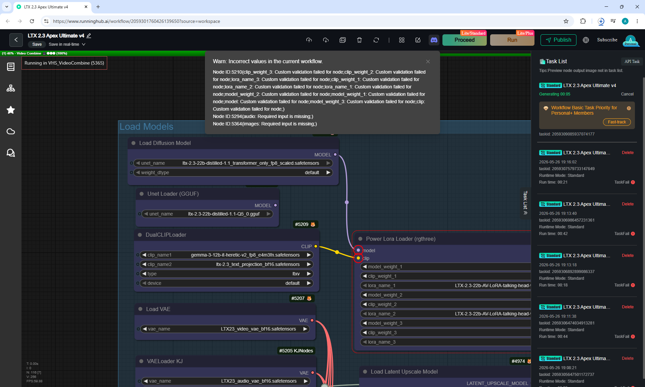Open the Personal account avatar
645x387 pixels.
631,40
